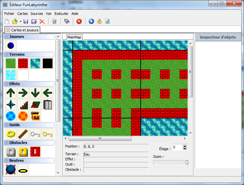Open the Fichier menu
Viewport: 244px width, 185px height.
(x=9, y=14)
